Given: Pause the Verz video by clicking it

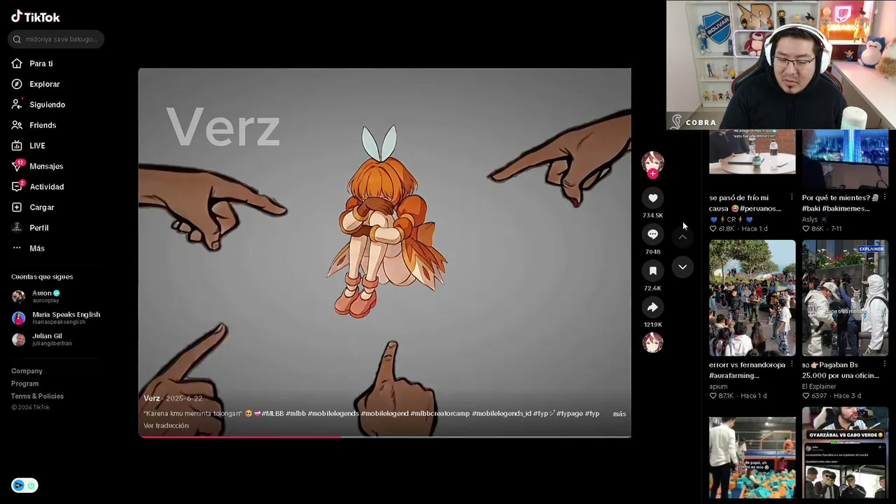Looking at the screenshot, I should (x=384, y=253).
